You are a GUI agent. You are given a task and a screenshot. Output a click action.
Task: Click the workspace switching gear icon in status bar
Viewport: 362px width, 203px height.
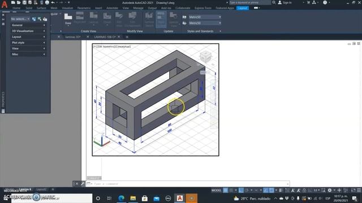330,190
